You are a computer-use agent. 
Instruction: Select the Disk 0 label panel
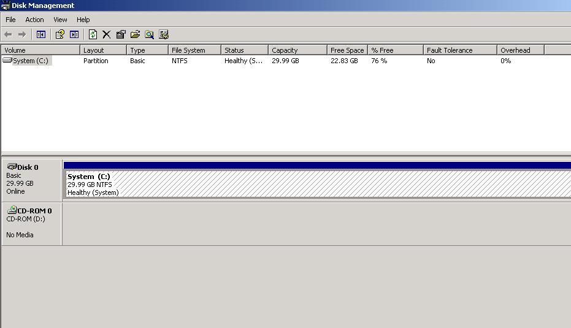click(x=32, y=180)
